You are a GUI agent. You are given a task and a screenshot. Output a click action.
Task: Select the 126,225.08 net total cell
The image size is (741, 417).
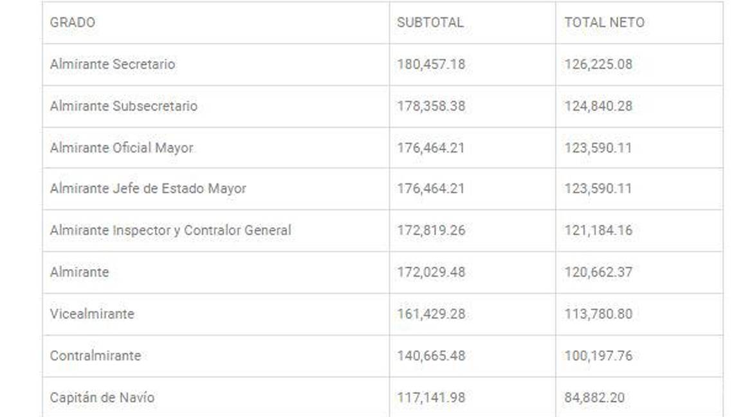click(598, 64)
